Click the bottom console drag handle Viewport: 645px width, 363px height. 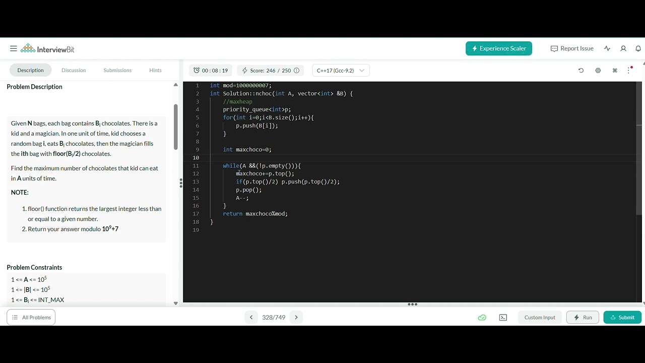(412, 304)
